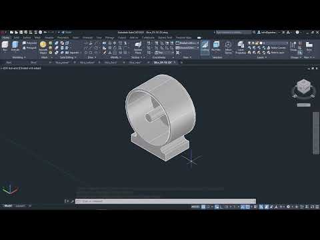Use the Match Layer tool
This screenshot has height=240, width=320.
click(276, 53)
